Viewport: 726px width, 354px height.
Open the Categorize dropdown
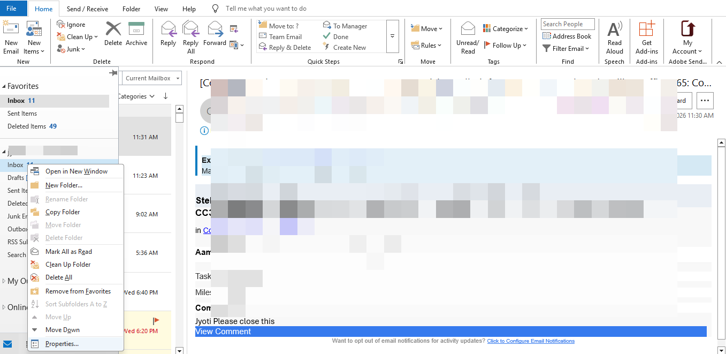click(x=506, y=28)
